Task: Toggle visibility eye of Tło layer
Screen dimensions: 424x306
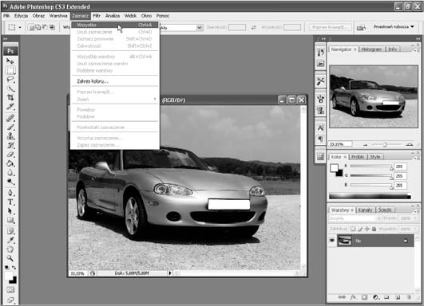Action: (332, 241)
